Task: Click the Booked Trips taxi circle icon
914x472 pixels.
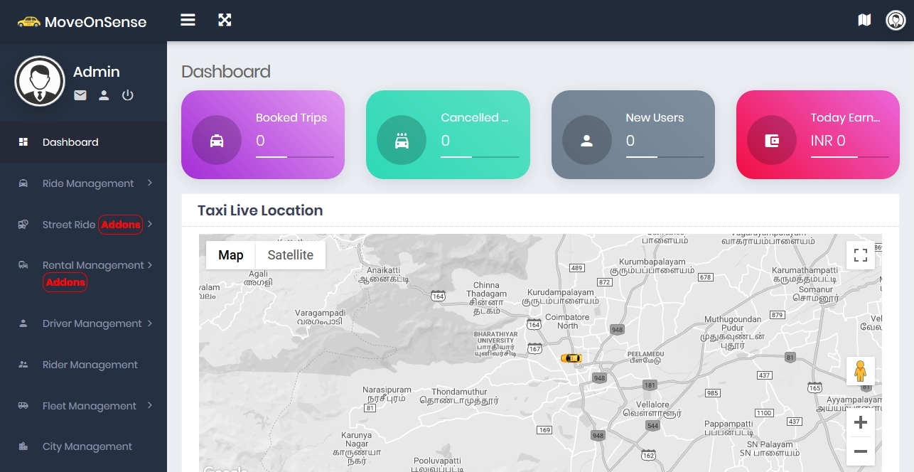Action: (x=217, y=140)
